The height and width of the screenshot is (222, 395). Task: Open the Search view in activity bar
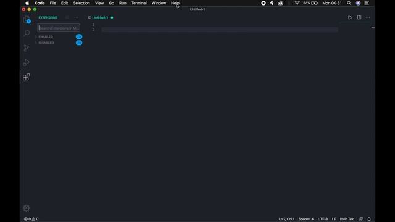click(27, 33)
